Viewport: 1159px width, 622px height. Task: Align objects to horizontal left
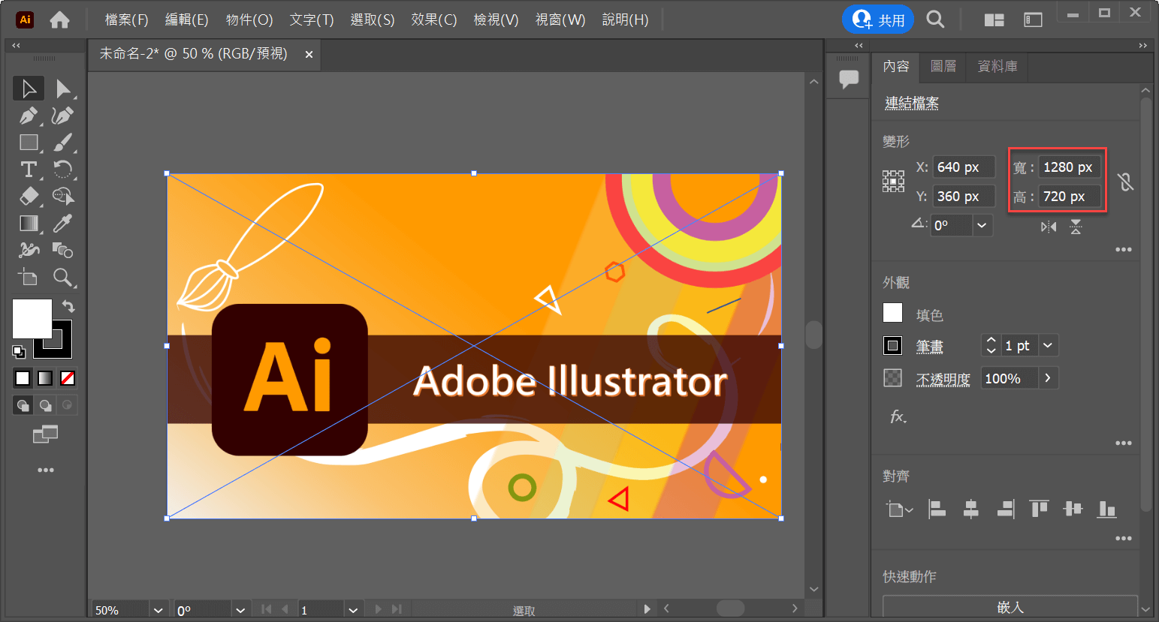[x=937, y=509]
